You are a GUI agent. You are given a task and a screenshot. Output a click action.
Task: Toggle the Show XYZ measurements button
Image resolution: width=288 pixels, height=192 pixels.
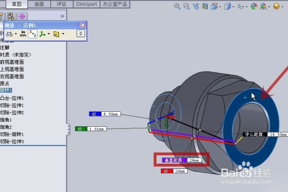pos(33,34)
